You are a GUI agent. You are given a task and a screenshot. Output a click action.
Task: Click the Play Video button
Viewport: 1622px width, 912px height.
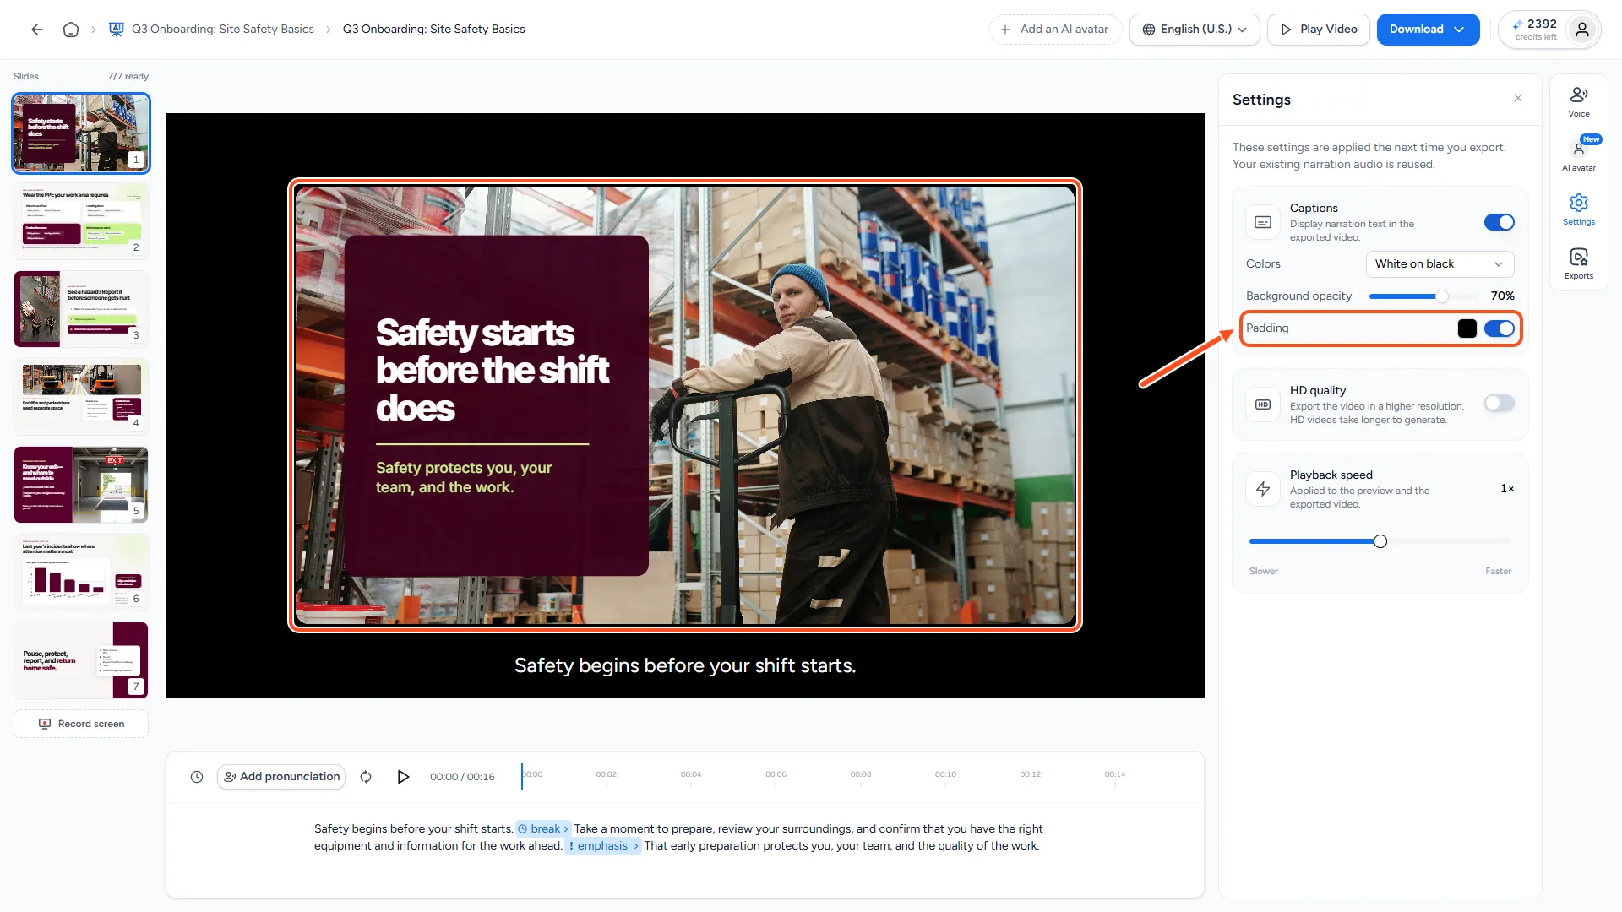(1318, 30)
